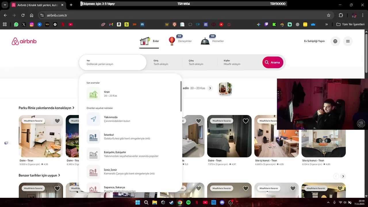
Task: Select recent search tiran
Action: pos(131,94)
